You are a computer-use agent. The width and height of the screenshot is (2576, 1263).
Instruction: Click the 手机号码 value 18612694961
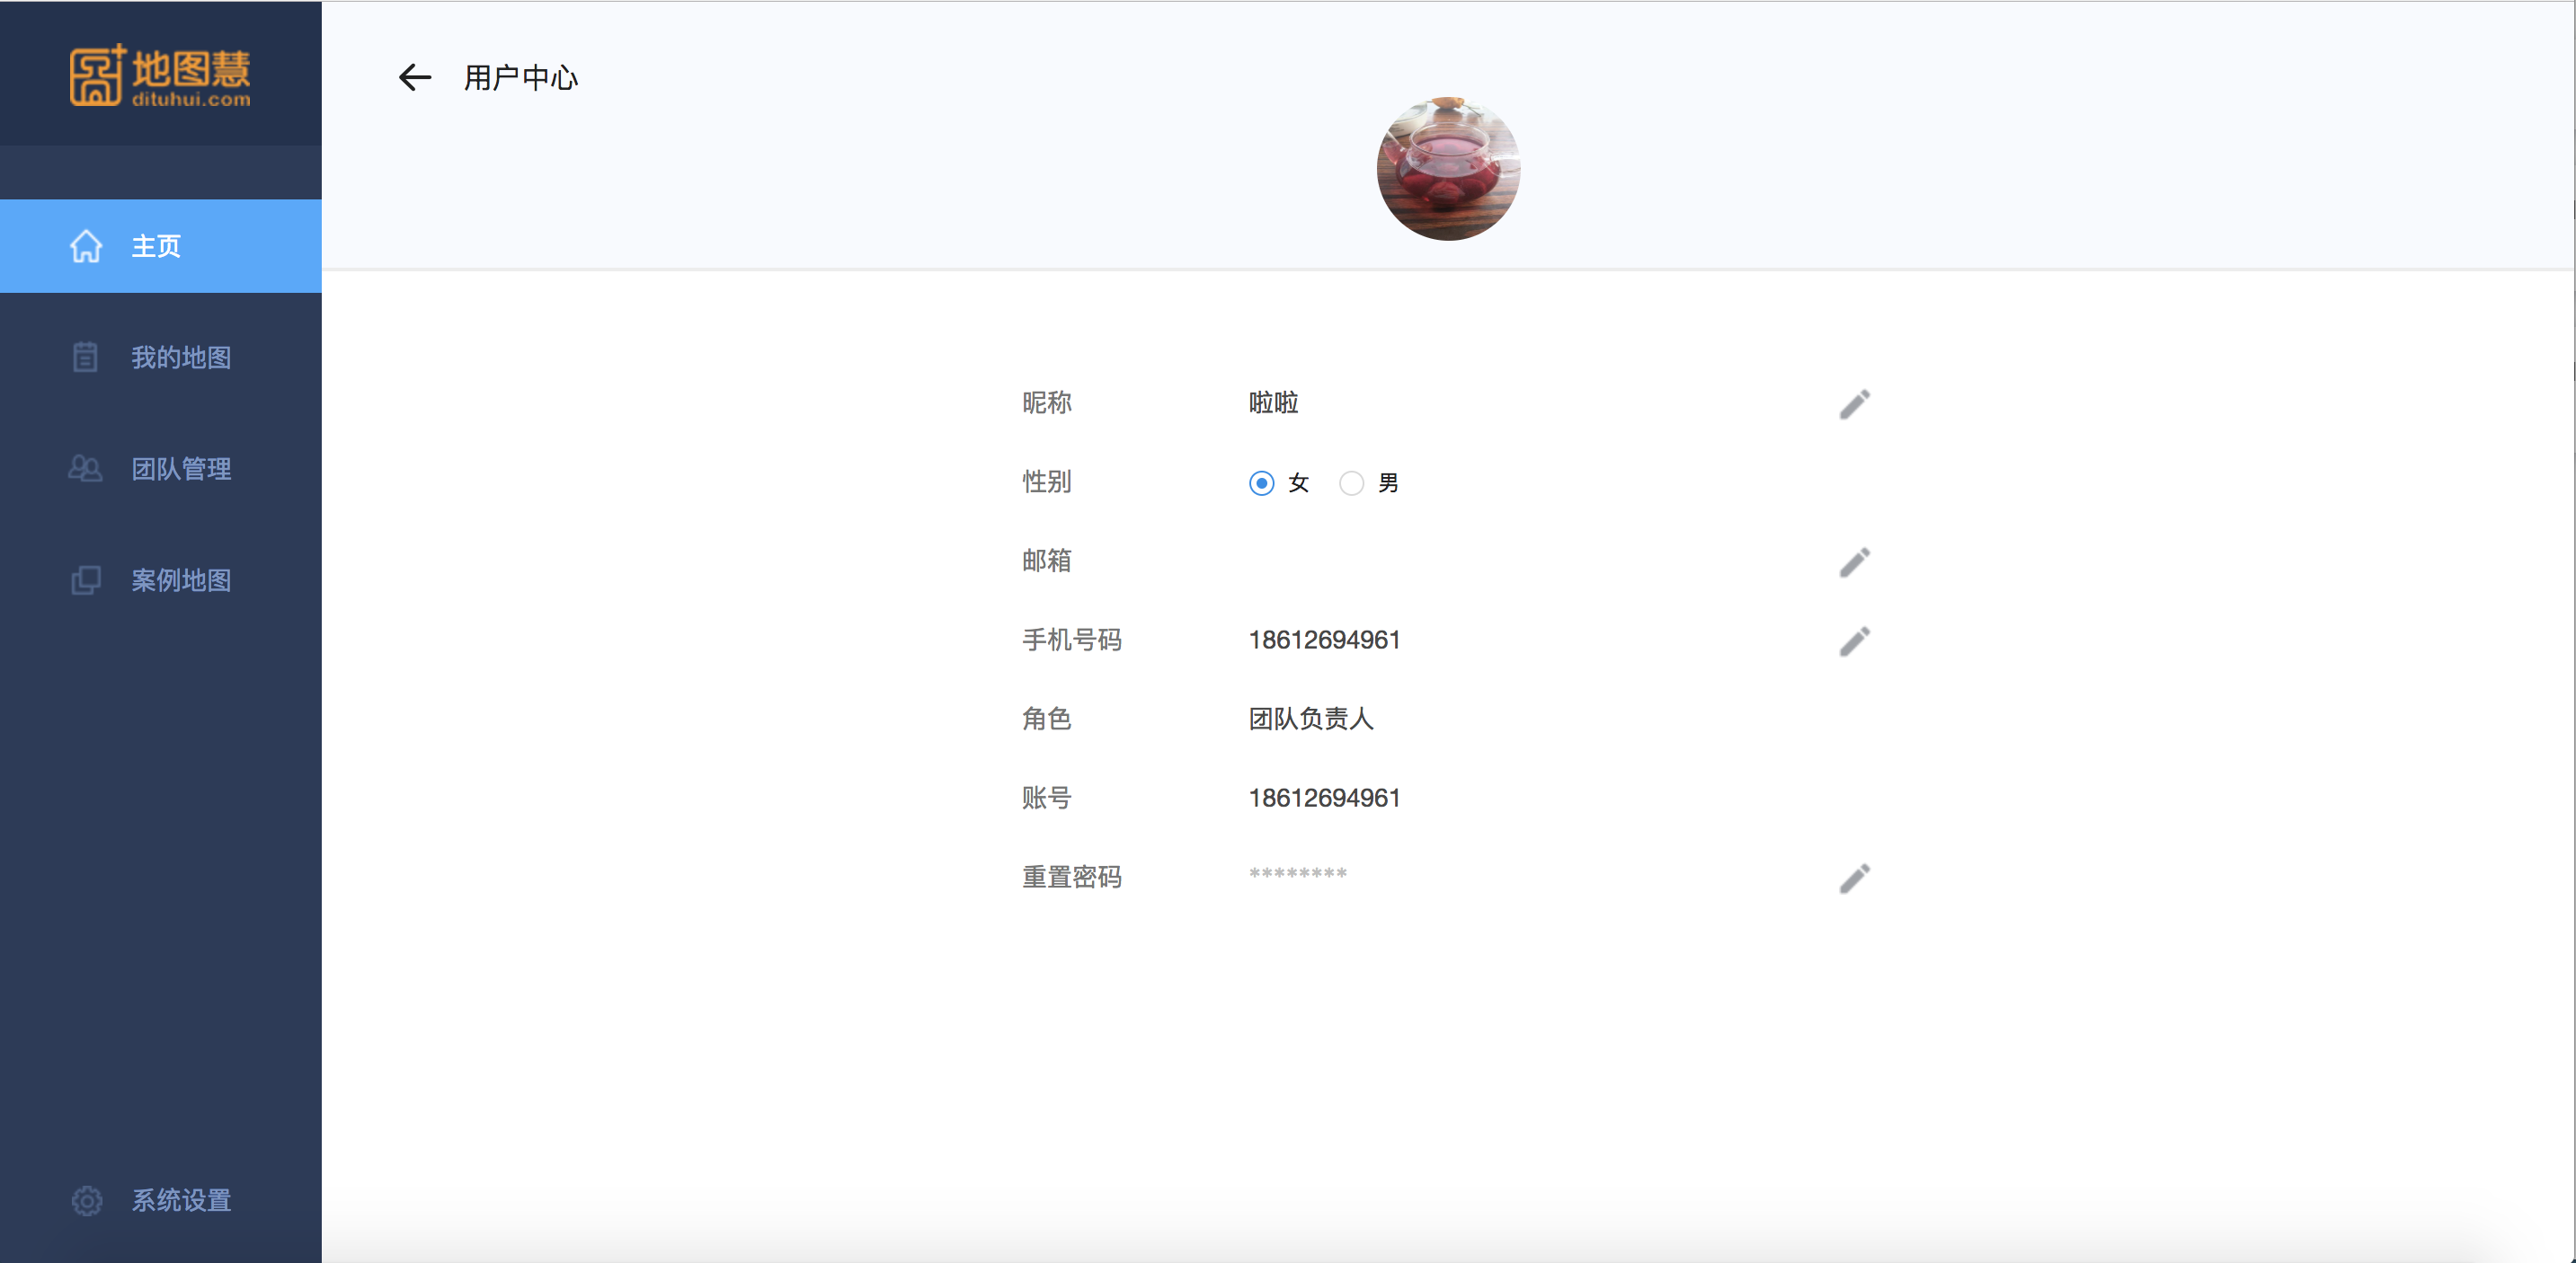click(1324, 640)
